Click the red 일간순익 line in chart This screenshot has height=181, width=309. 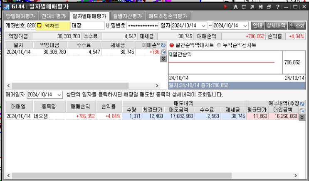(222, 62)
